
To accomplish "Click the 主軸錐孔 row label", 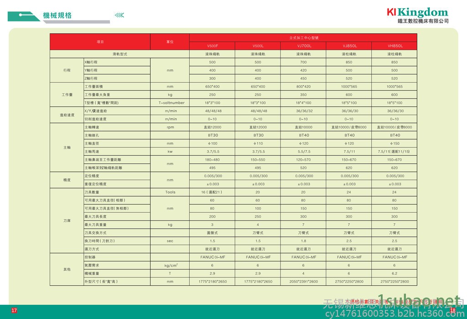I will [x=92, y=136].
